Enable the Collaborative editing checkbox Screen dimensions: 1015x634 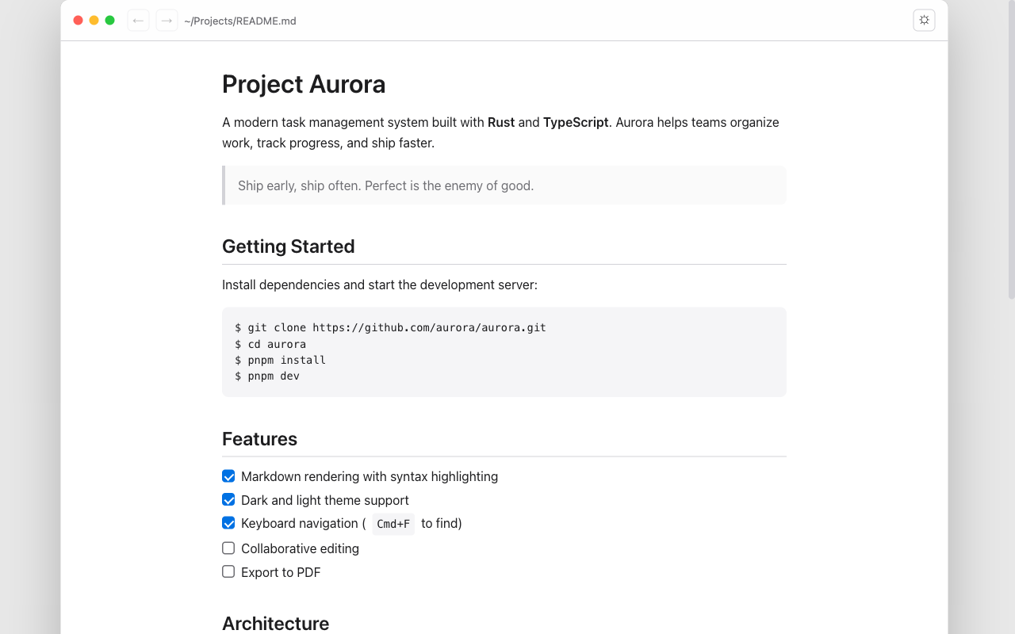pyautogui.click(x=228, y=548)
